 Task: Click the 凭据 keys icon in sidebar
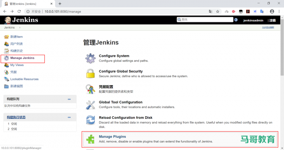pyautogui.click(x=6, y=72)
